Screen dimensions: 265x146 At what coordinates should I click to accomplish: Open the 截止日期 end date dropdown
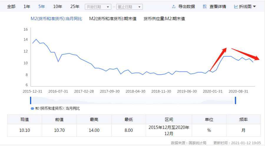(x=130, y=7)
